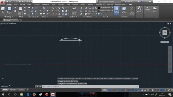173x97 pixels.
Task: Toggle isometric drafting in status bar
Action: pyautogui.click(x=125, y=90)
